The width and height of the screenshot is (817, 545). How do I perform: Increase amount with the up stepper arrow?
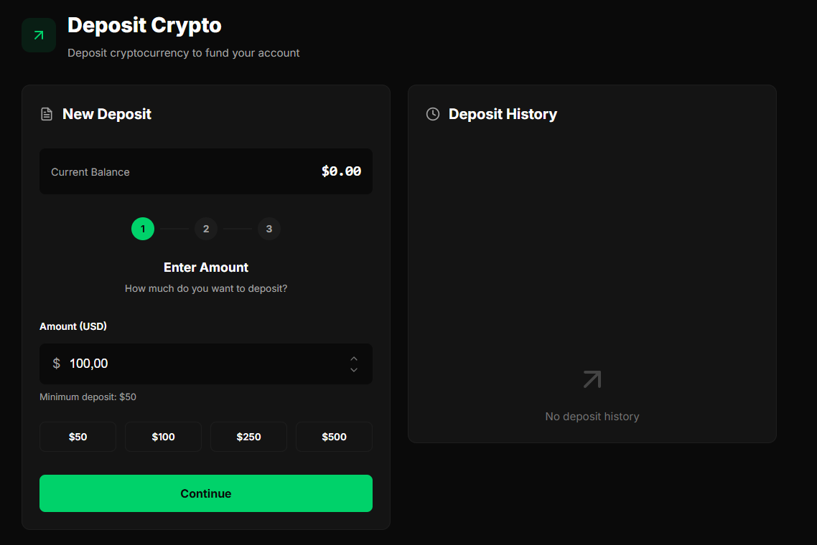tap(354, 359)
